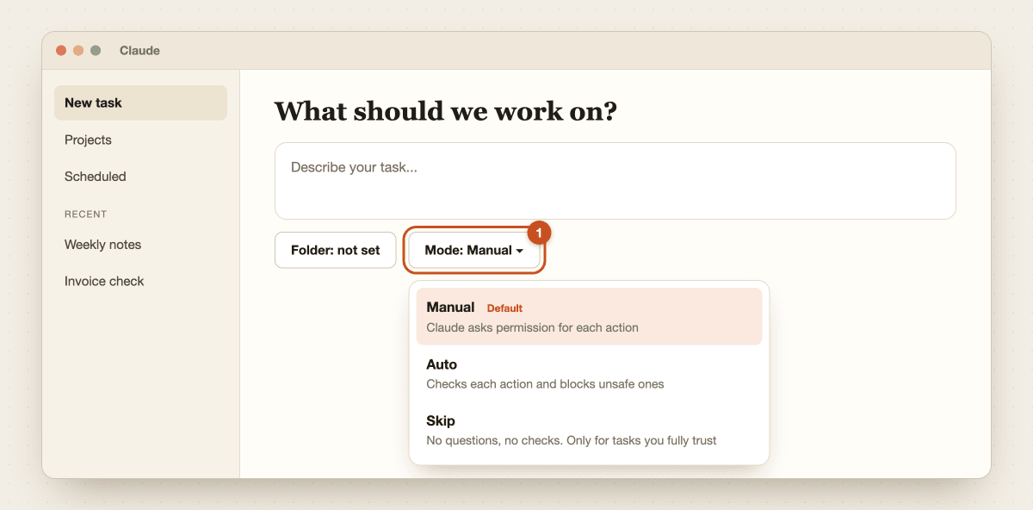Open recent item Invoice check
Viewport: 1033px width, 510px height.
click(x=140, y=281)
